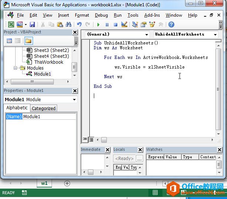Run the macro with green play icon
Image resolution: width=227 pixels, height=199 pixels.
coord(98,24)
